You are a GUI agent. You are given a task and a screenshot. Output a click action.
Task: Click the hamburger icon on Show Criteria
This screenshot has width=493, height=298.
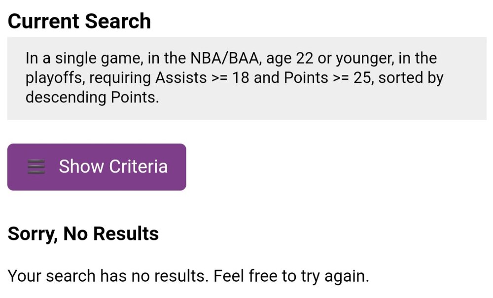coord(36,167)
